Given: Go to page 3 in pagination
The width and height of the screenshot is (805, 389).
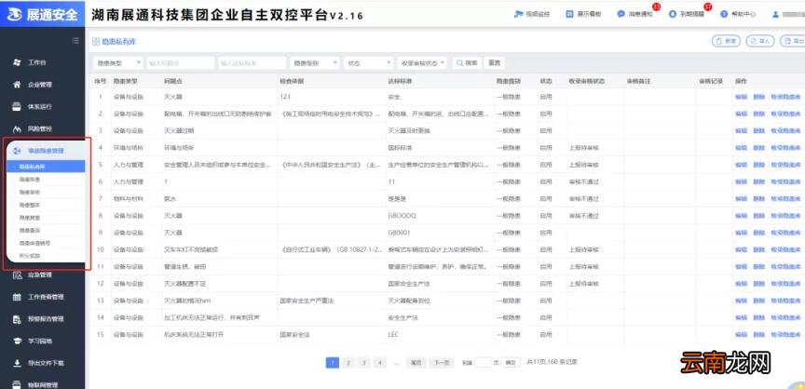Looking at the screenshot, I should pos(364,362).
